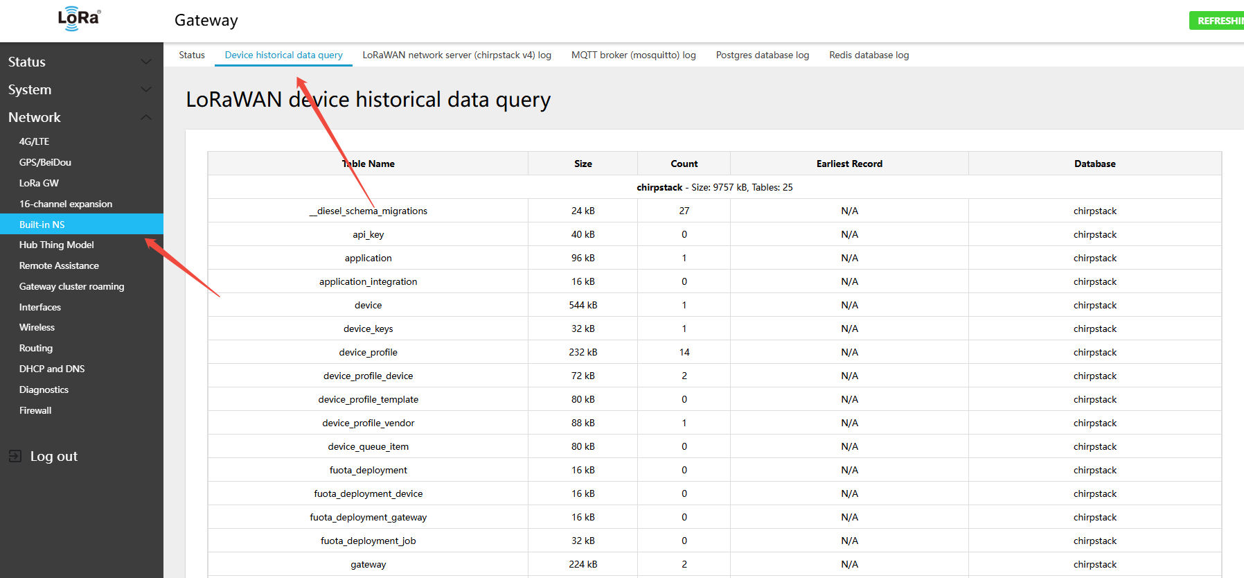Select Gateway cluster roaming
This screenshot has height=578, width=1244.
coord(71,286)
